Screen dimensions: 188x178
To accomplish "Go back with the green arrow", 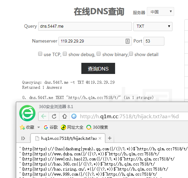I will pyautogui.click(x=44, y=116).
